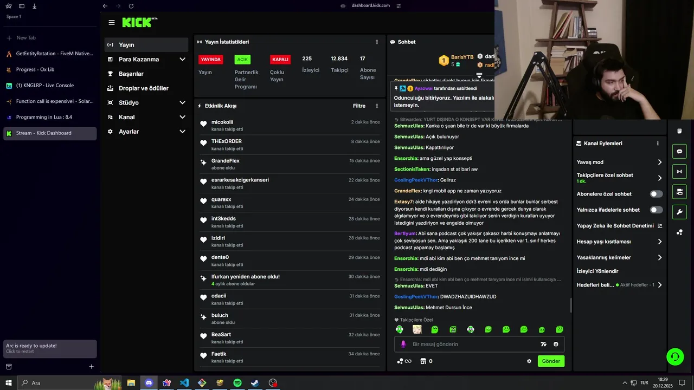Click the channel actions camera icon in sidebar

point(679,191)
